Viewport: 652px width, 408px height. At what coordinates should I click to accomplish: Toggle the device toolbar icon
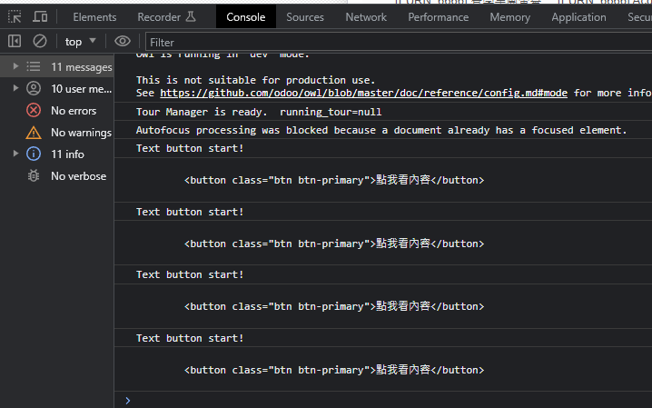point(41,17)
